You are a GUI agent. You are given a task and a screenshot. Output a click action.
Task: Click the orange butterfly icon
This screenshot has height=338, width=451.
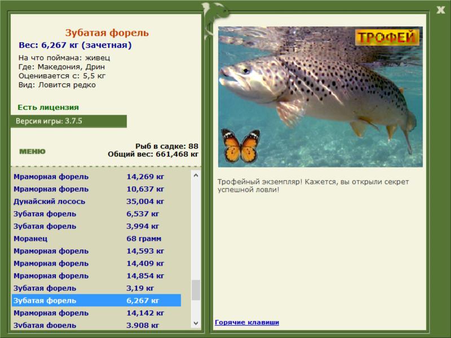click(241, 146)
